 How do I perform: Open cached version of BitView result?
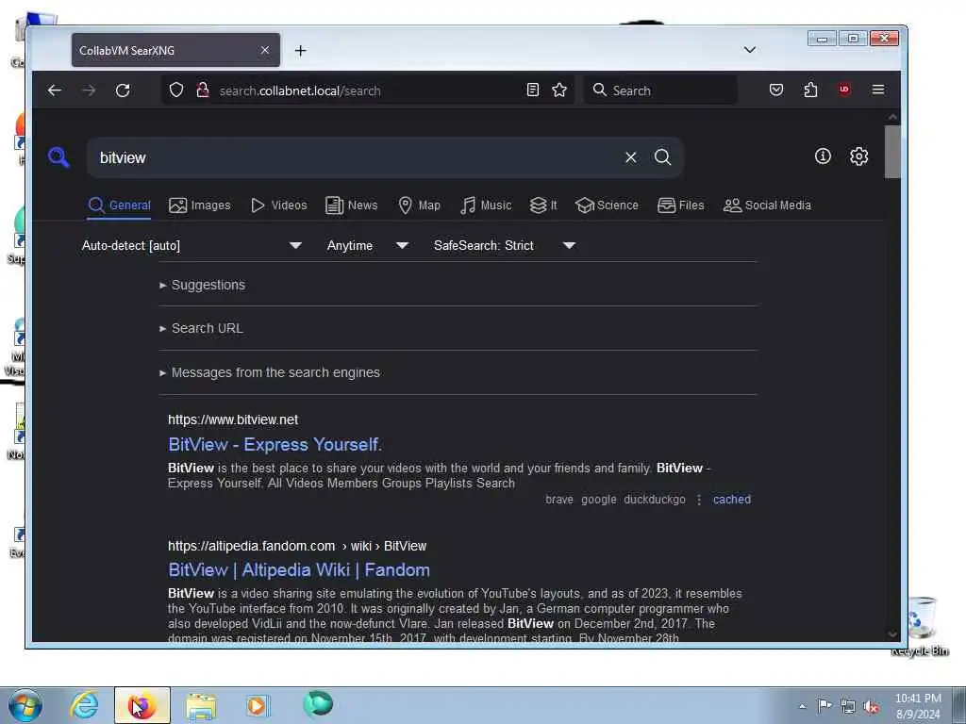[x=732, y=500]
